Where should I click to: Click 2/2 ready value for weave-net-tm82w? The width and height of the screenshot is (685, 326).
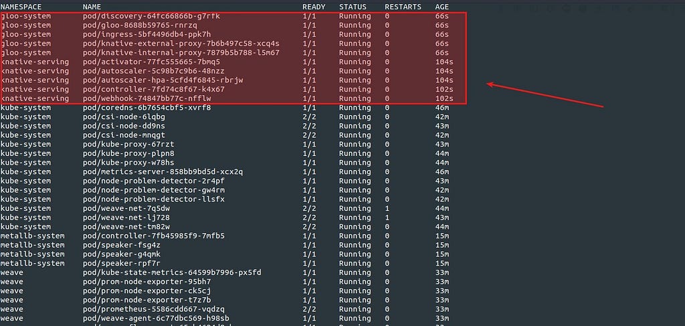[309, 227]
